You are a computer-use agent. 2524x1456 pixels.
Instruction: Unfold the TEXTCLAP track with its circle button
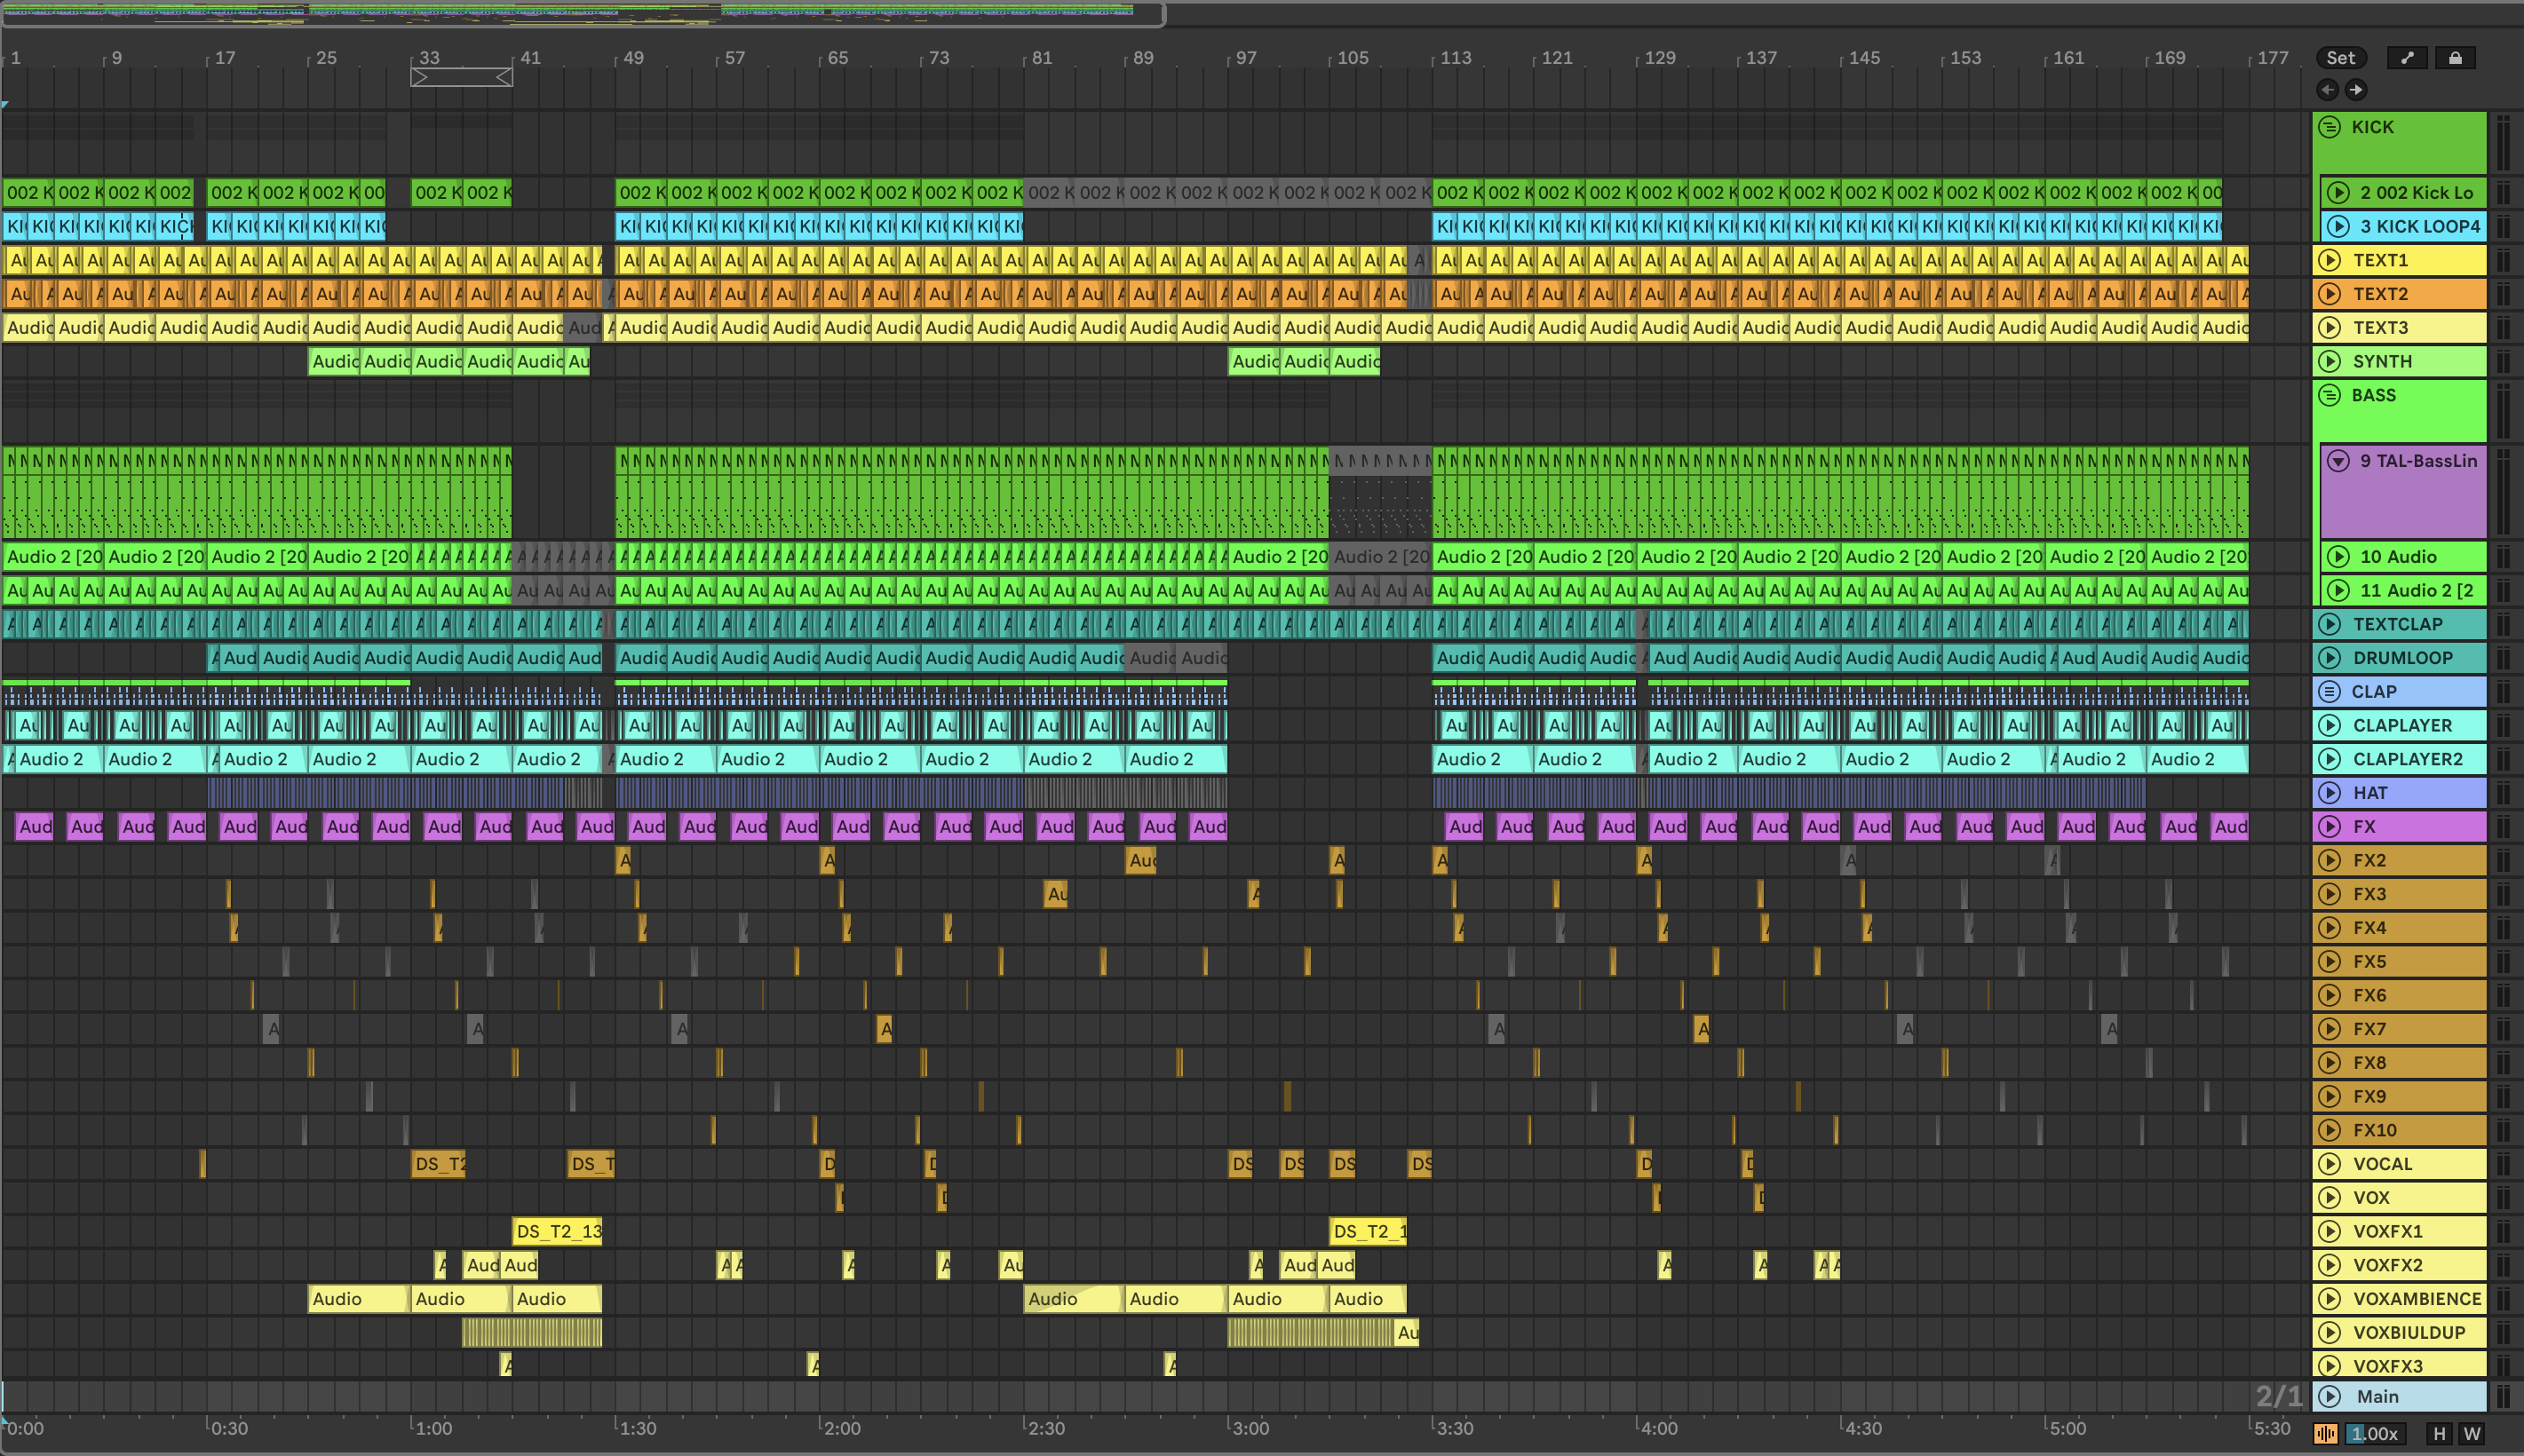[2330, 624]
